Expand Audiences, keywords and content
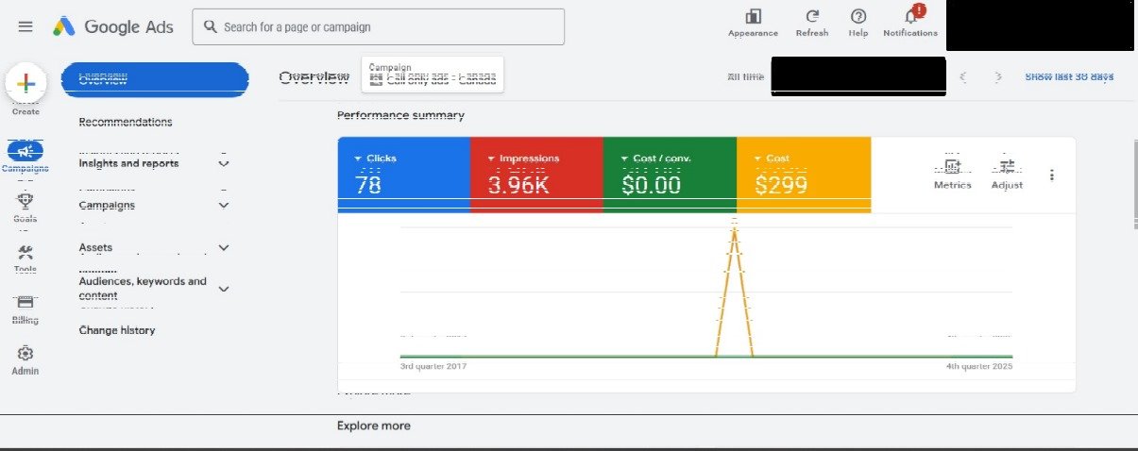Image resolution: width=1138 pixels, height=451 pixels. pos(224,289)
